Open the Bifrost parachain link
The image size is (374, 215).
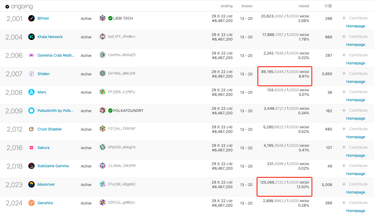[43, 18]
